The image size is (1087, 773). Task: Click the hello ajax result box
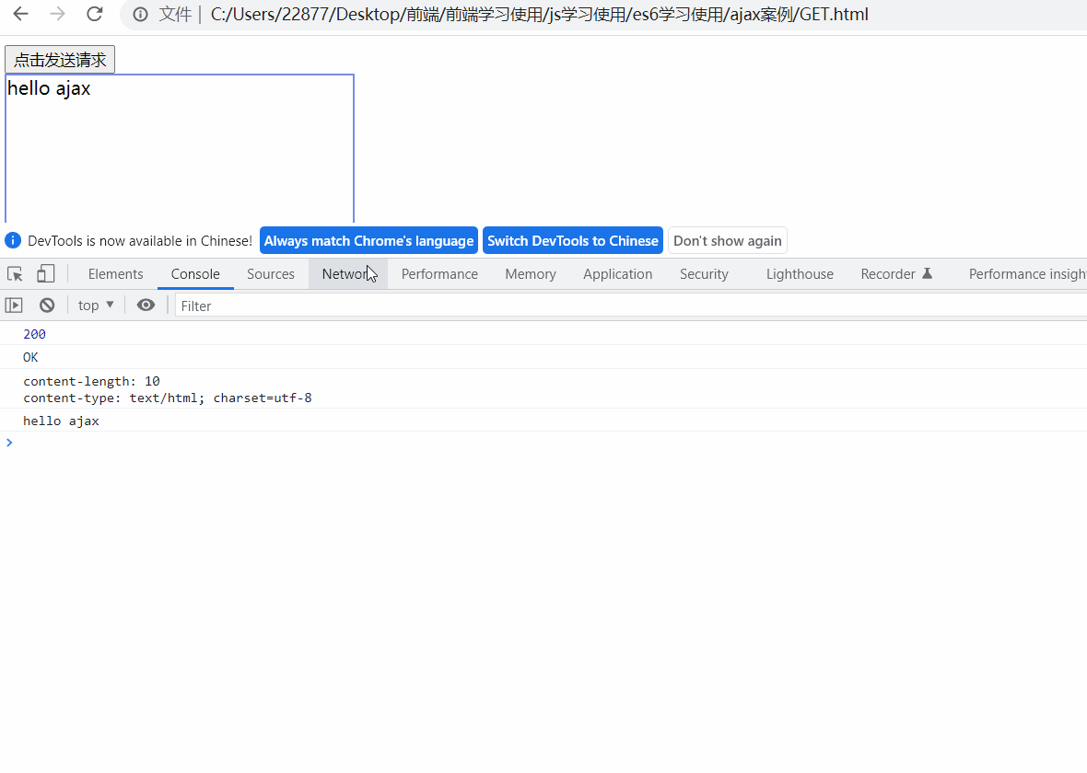180,148
